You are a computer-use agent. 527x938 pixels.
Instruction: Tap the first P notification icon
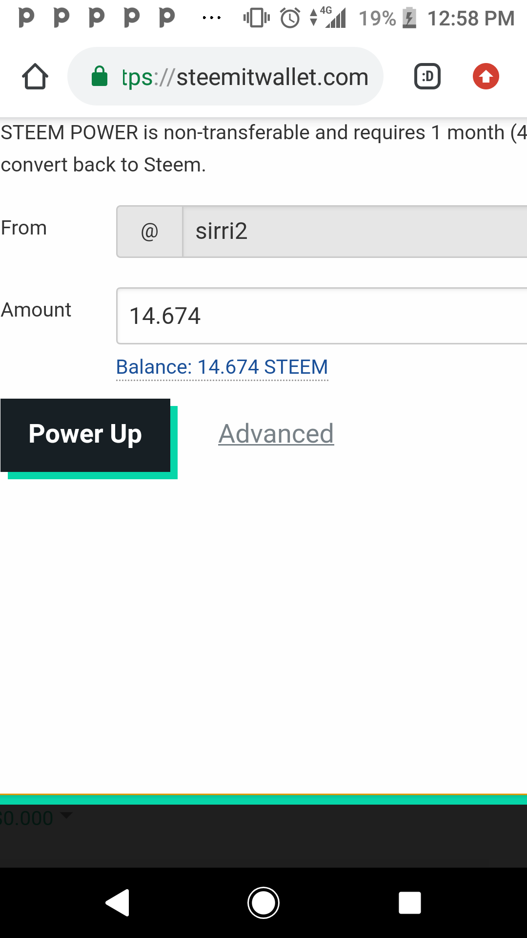(x=26, y=18)
